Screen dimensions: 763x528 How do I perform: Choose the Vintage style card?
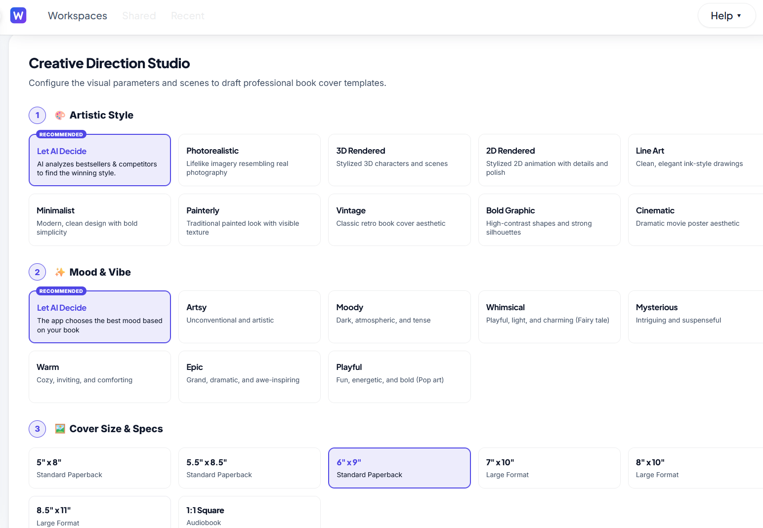coord(399,220)
